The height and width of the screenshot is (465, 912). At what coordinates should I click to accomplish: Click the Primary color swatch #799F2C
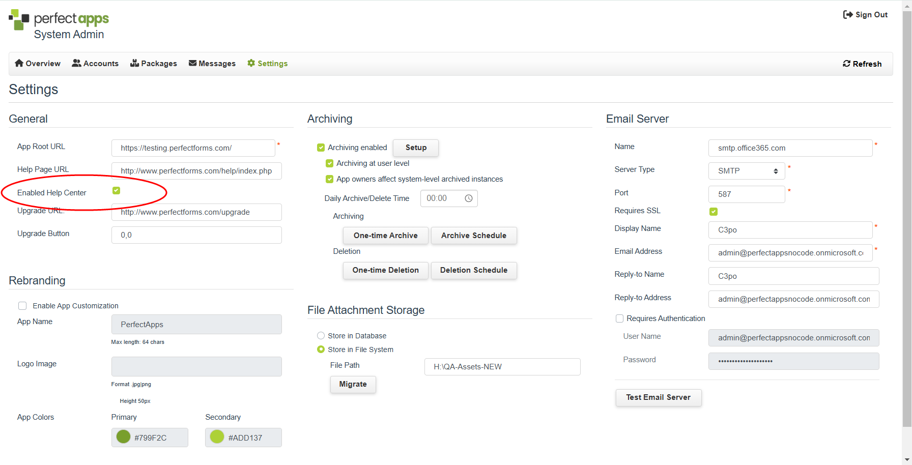click(124, 437)
